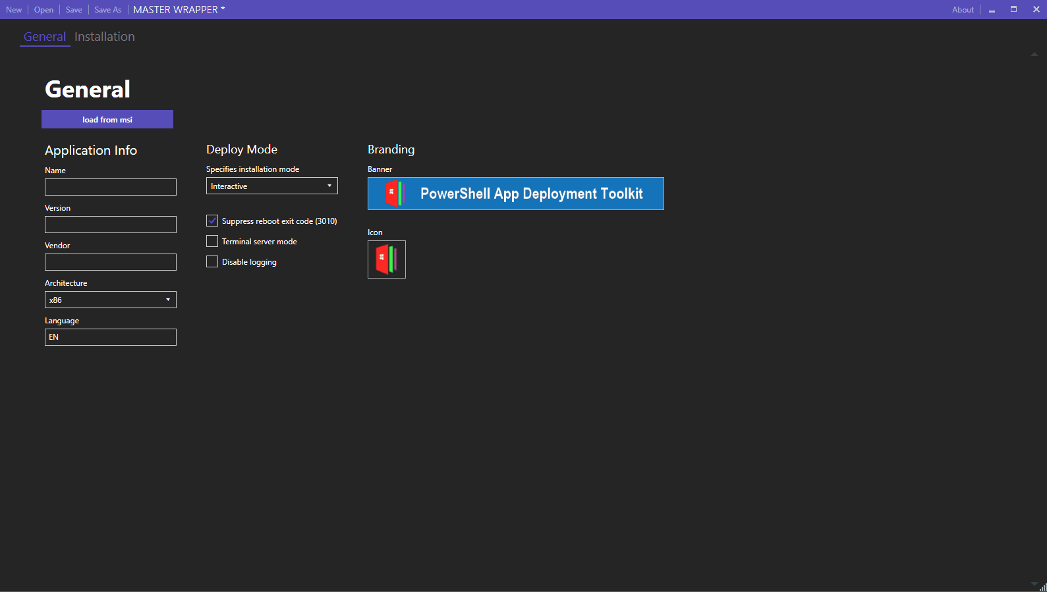Open the Architecture x86 dropdown
The width and height of the screenshot is (1047, 592).
point(111,300)
